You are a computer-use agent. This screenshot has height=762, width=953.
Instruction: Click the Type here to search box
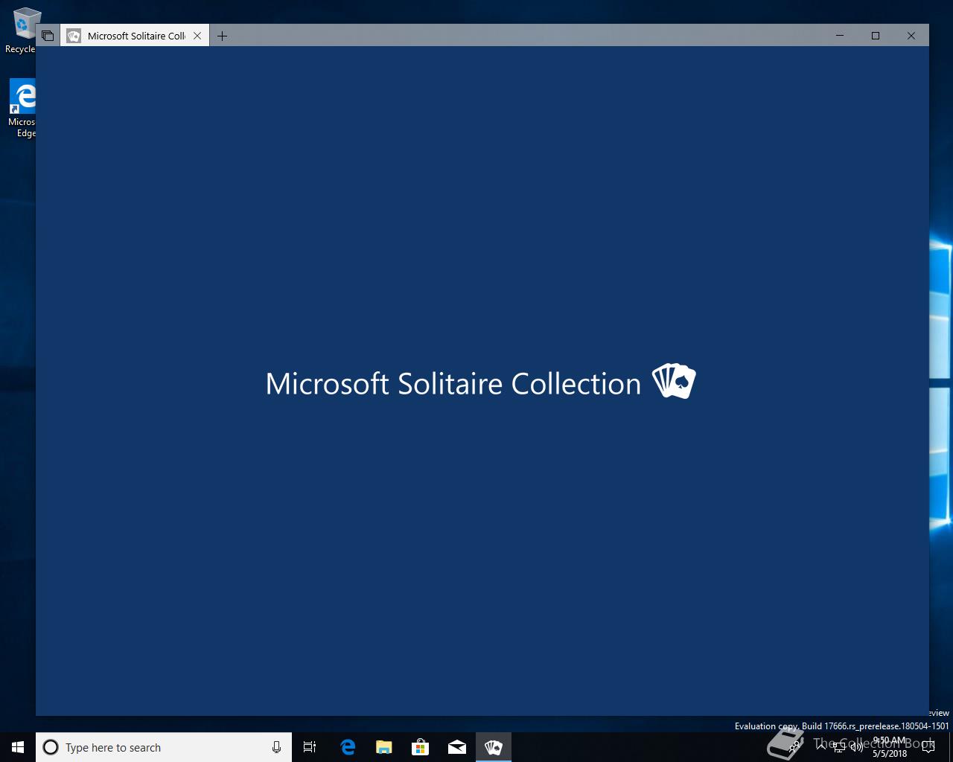[x=164, y=747]
